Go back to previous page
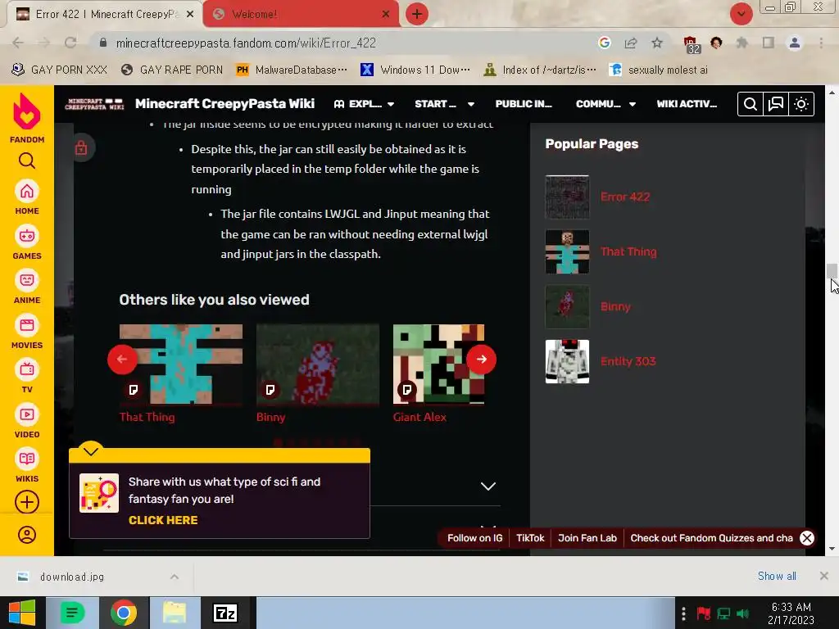 pos(18,43)
